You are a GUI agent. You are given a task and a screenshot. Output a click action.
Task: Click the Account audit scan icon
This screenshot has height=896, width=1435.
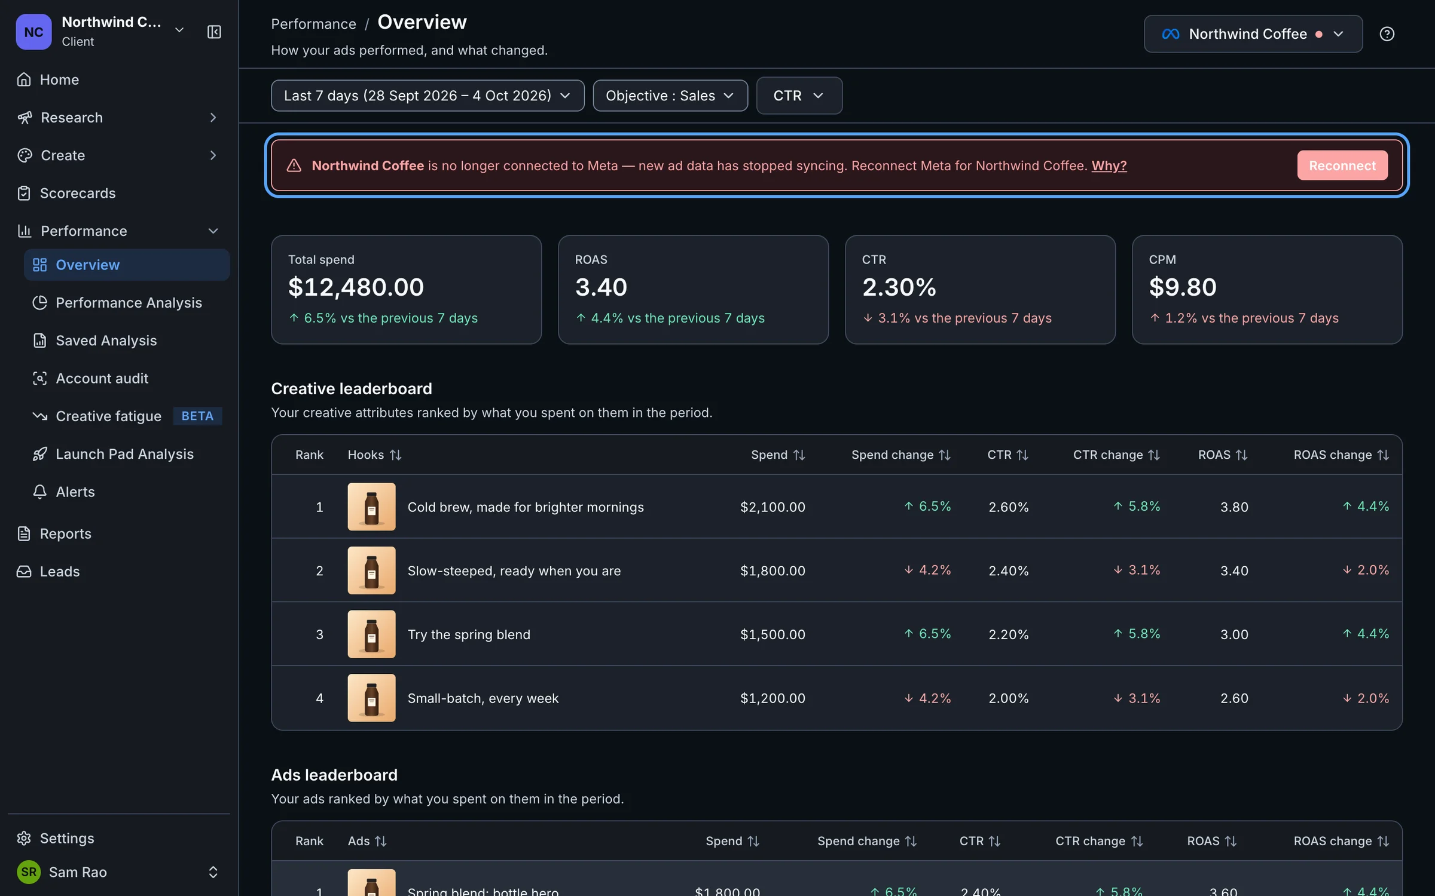[39, 378]
